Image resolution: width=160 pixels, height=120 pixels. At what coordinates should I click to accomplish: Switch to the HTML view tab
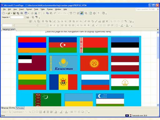(x=12, y=108)
